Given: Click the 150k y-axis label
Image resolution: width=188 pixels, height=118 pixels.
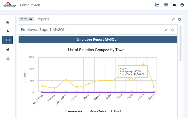Looking at the screenshot, I should pos(31,57).
